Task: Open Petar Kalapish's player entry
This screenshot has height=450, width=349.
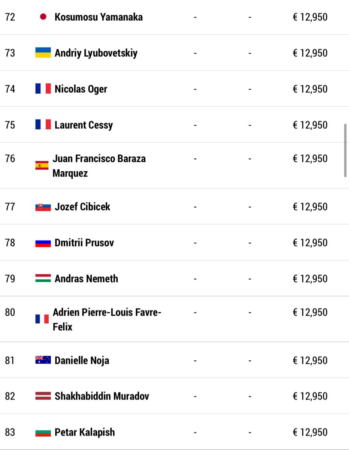Action: [85, 432]
